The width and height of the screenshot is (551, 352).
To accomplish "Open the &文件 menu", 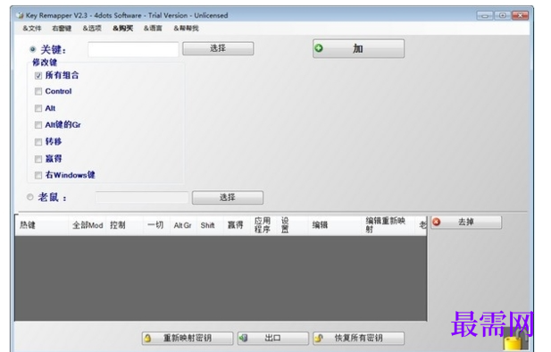I will [32, 28].
